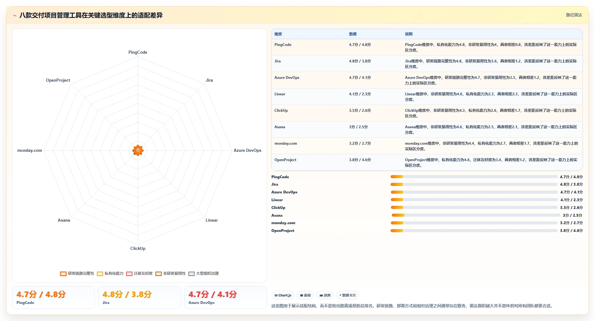Image resolution: width=595 pixels, height=321 pixels.
Task: Click the small icon before the page title
Action: (15, 16)
